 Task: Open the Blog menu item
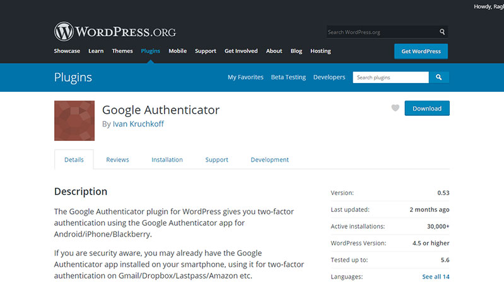[x=296, y=51]
